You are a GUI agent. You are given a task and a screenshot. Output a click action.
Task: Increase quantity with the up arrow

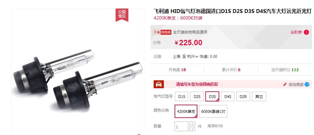192,124
